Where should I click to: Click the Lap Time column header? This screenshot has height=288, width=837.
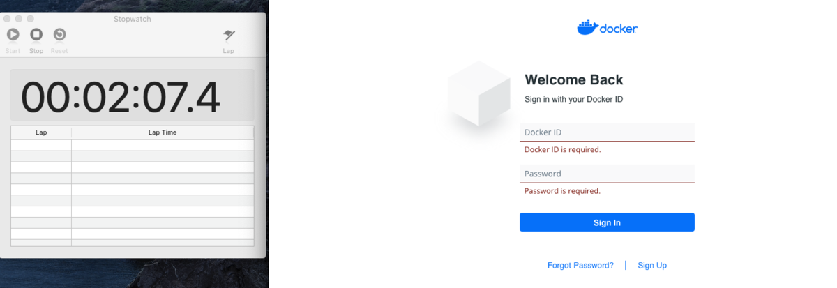click(163, 132)
